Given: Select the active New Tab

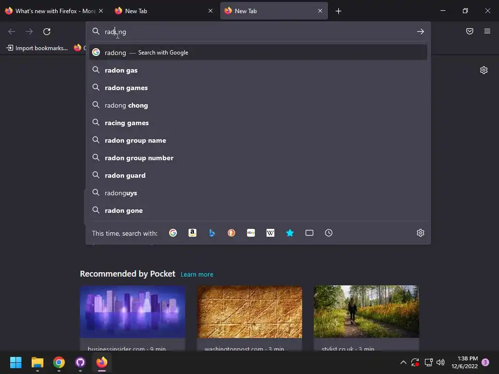Looking at the screenshot, I should (x=274, y=11).
